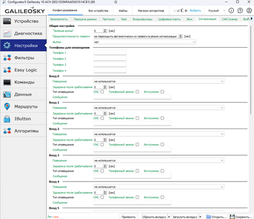Switch to the Входы/выходы tab

pyautogui.click(x=143, y=19)
